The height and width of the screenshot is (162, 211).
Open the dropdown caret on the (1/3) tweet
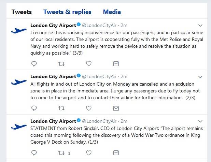coord(200,121)
